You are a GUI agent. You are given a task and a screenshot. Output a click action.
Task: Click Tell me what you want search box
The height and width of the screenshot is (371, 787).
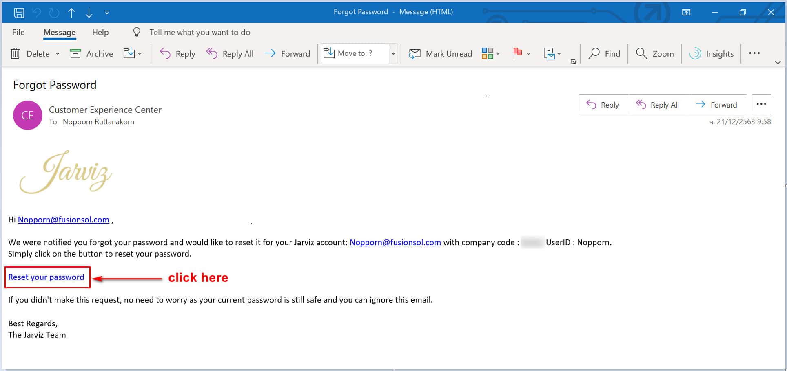[200, 32]
